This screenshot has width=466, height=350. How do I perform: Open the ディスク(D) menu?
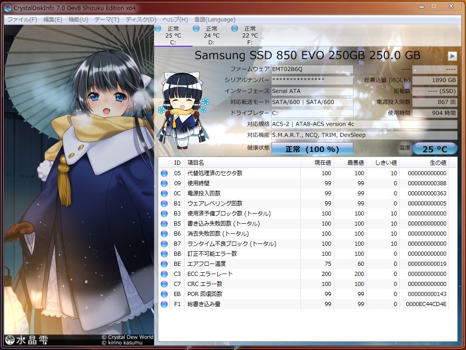[141, 20]
